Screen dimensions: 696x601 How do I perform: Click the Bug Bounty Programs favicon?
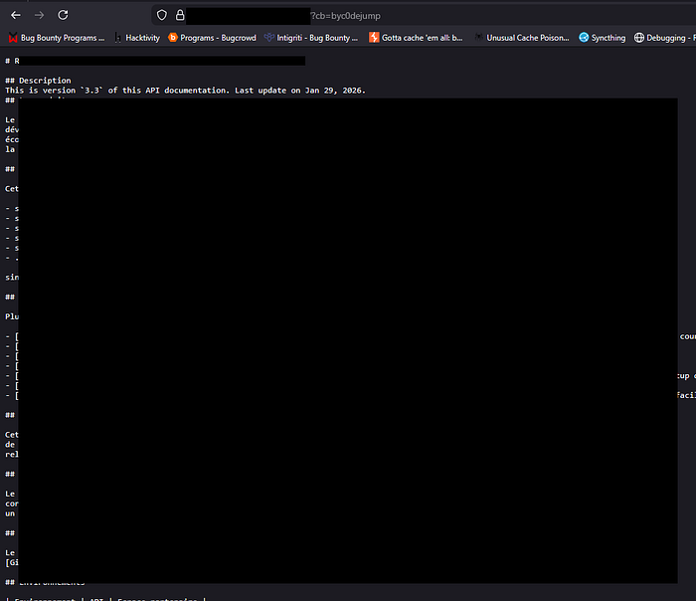pos(13,38)
